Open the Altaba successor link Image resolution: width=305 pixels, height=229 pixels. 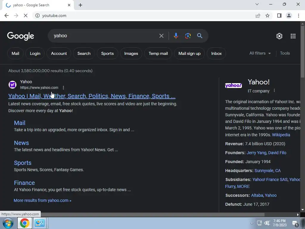[x=257, y=195]
